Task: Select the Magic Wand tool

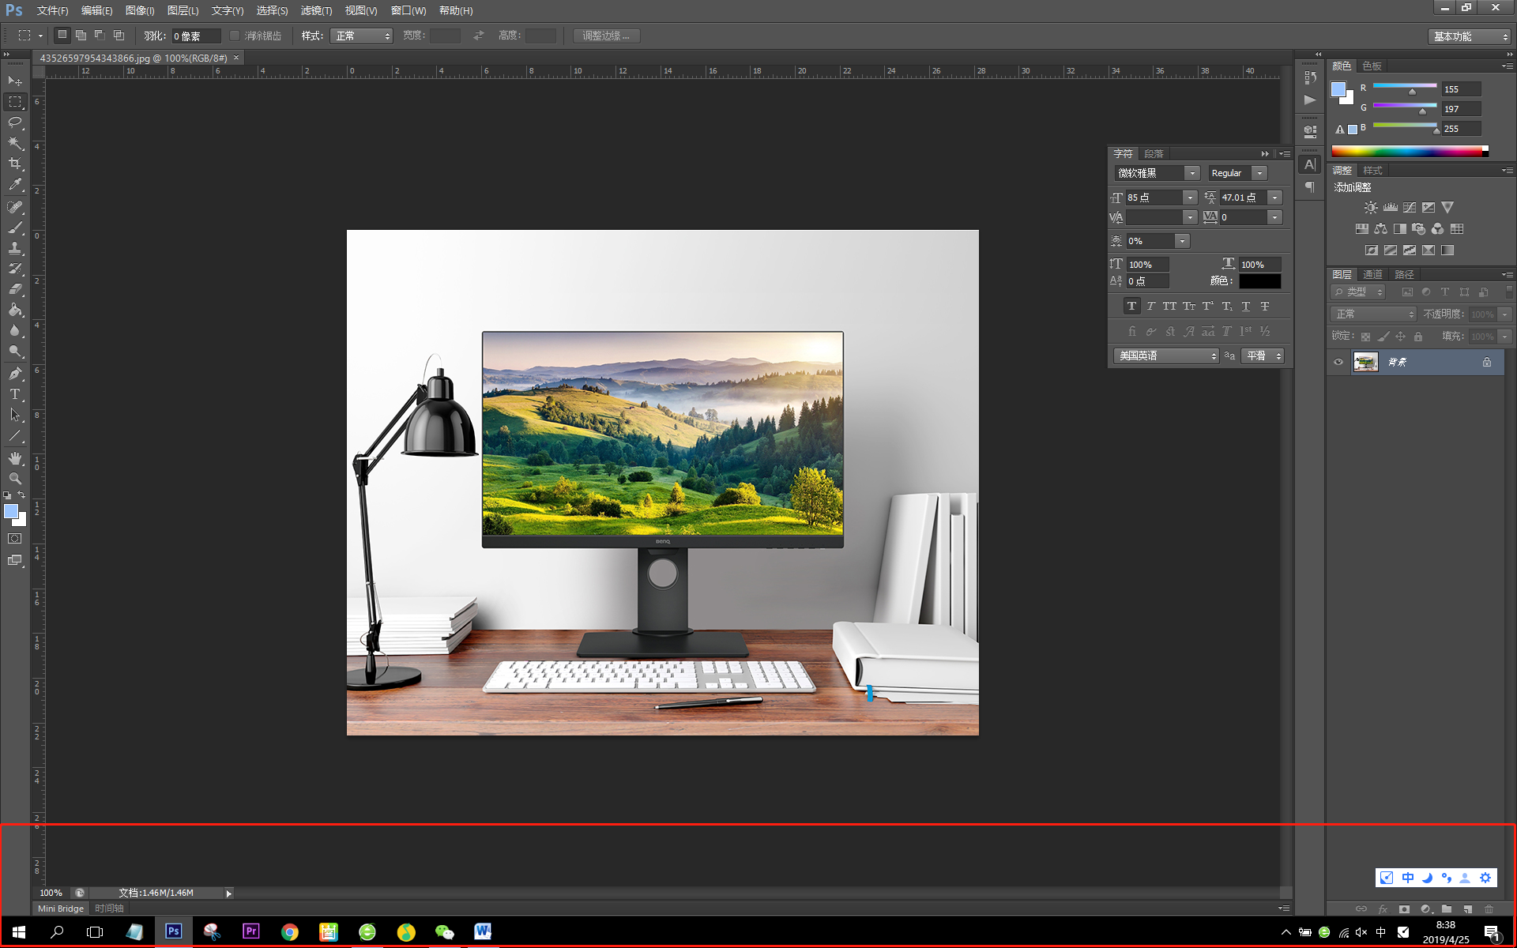Action: pos(15,143)
